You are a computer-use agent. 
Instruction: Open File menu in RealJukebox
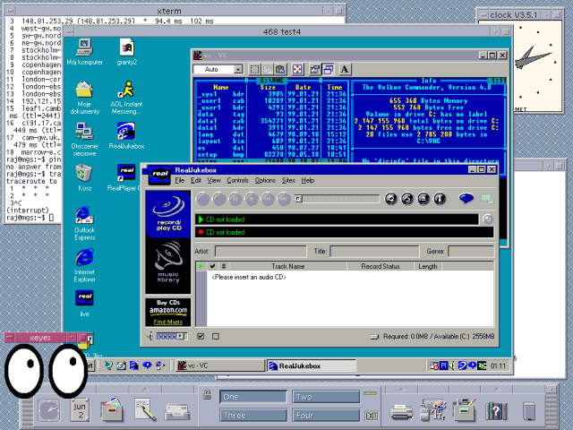179,180
